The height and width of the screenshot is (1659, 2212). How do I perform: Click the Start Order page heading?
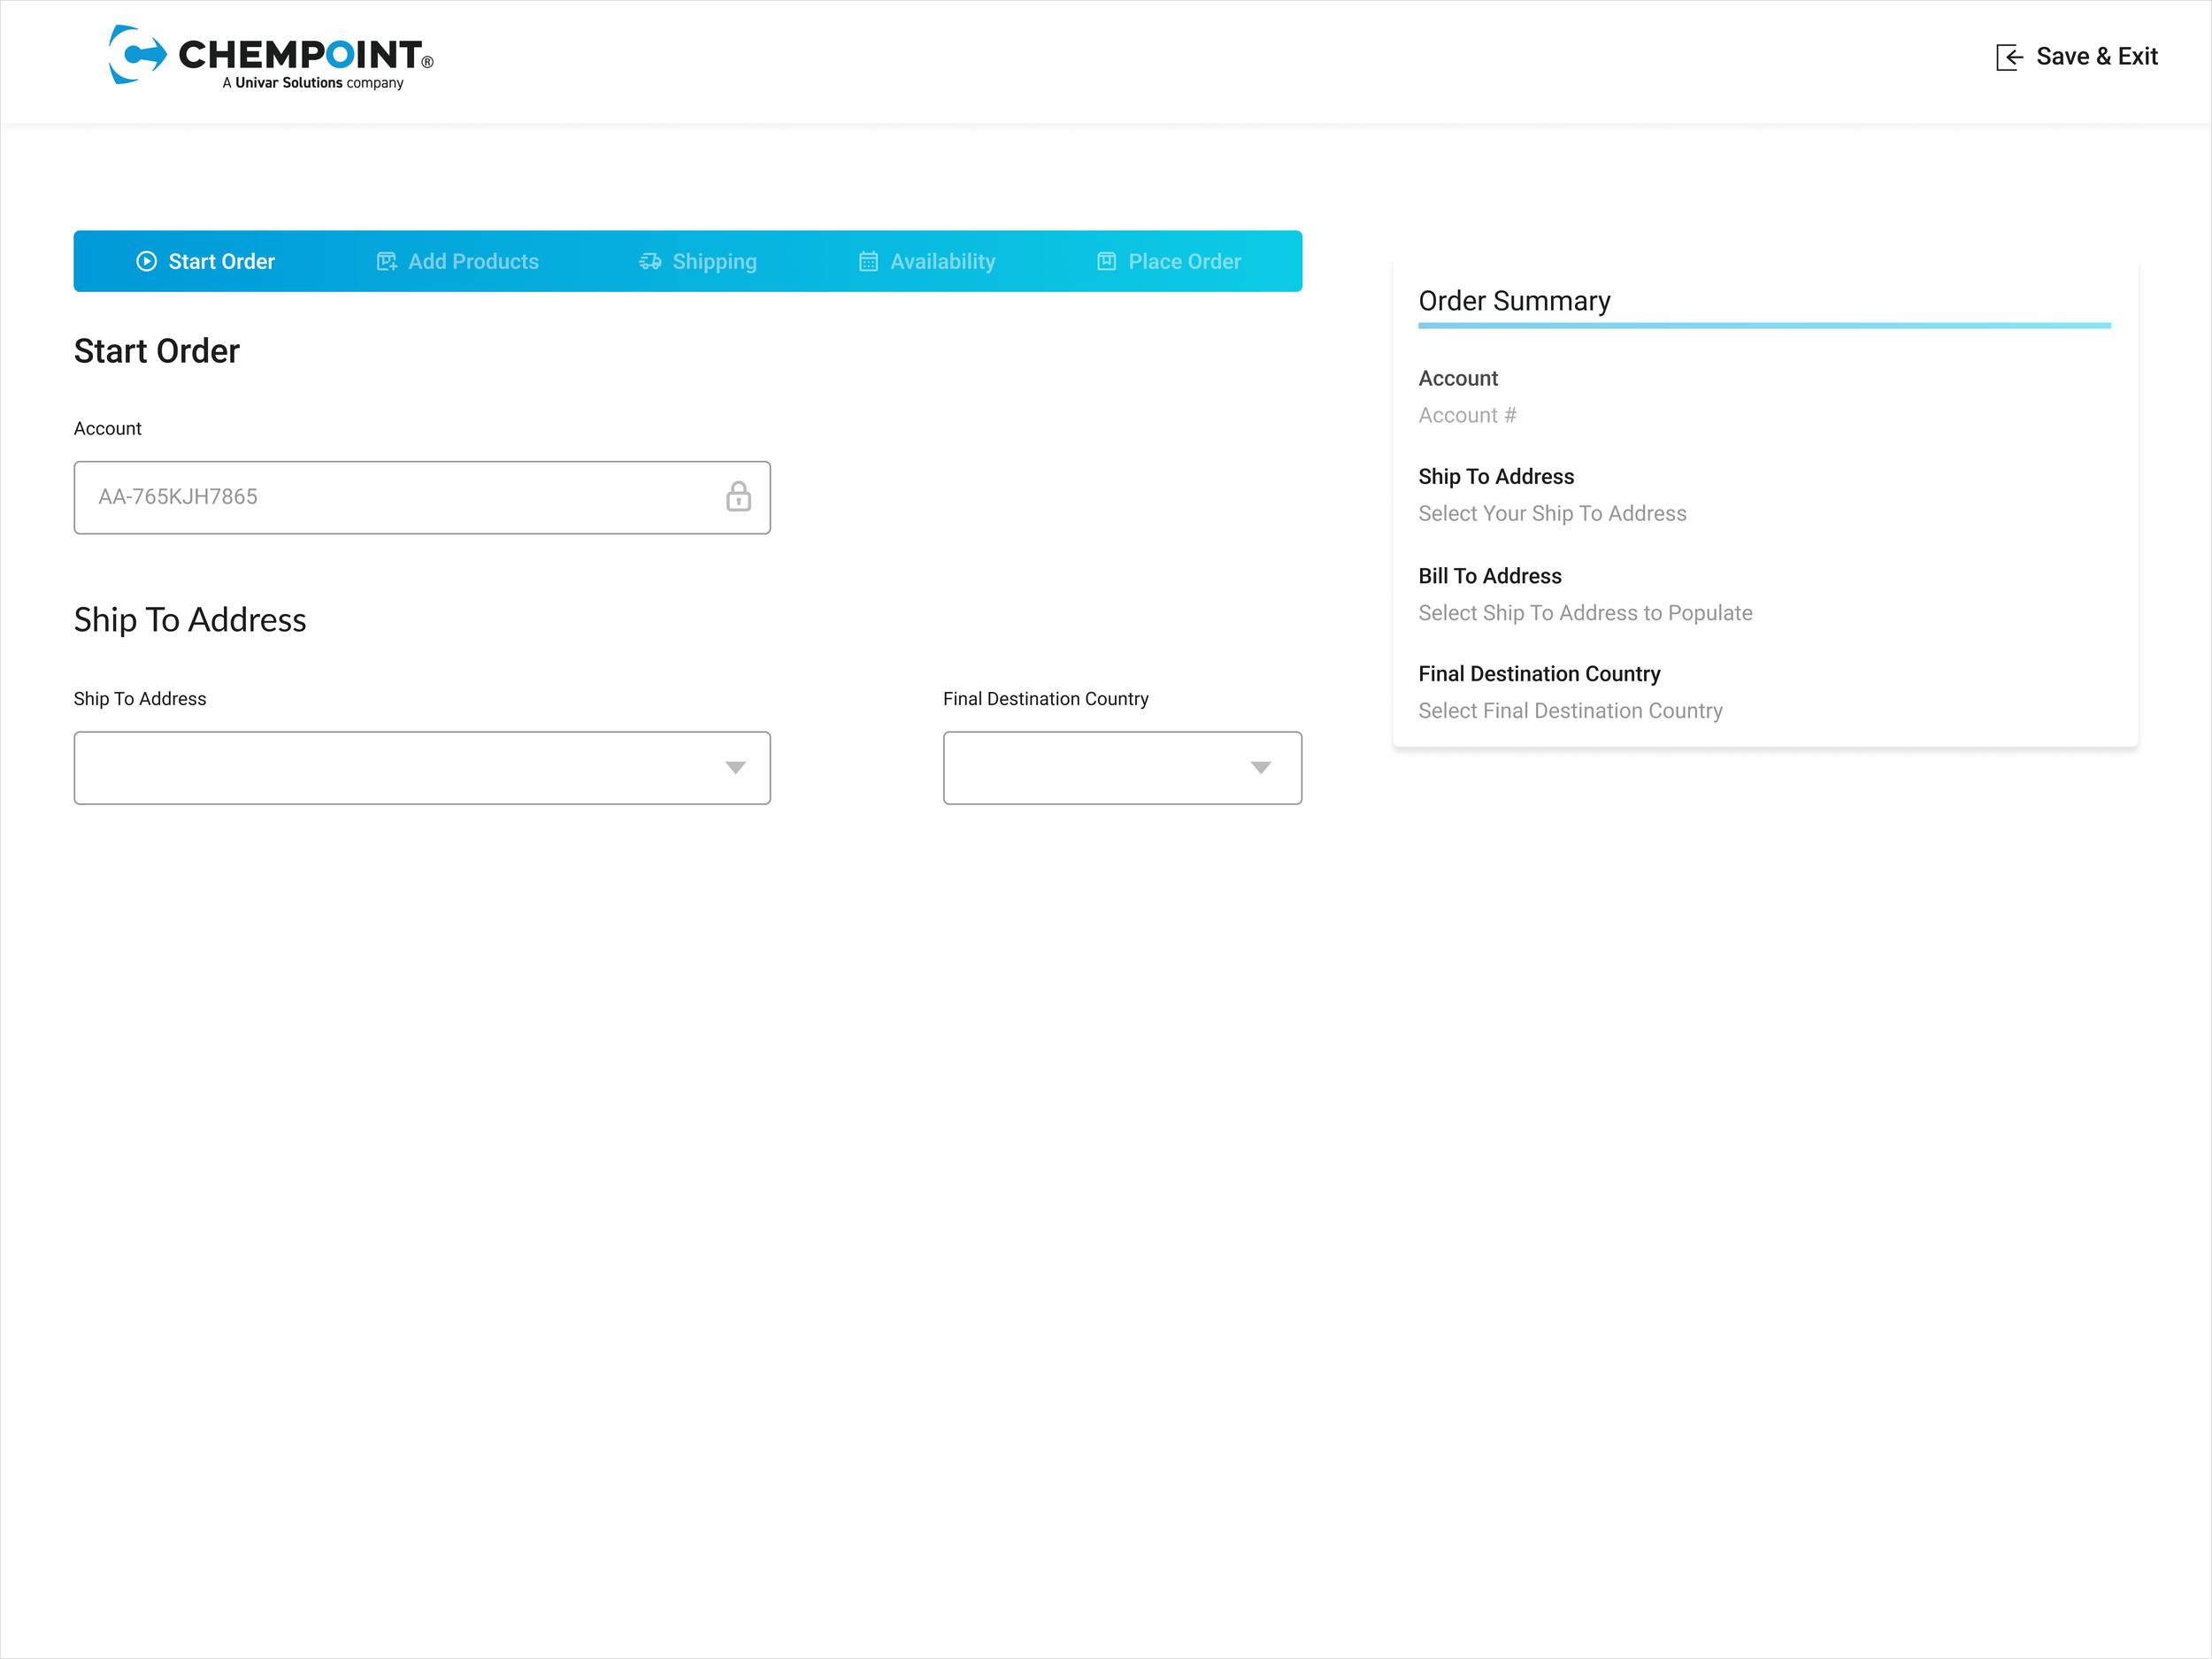[x=157, y=351]
